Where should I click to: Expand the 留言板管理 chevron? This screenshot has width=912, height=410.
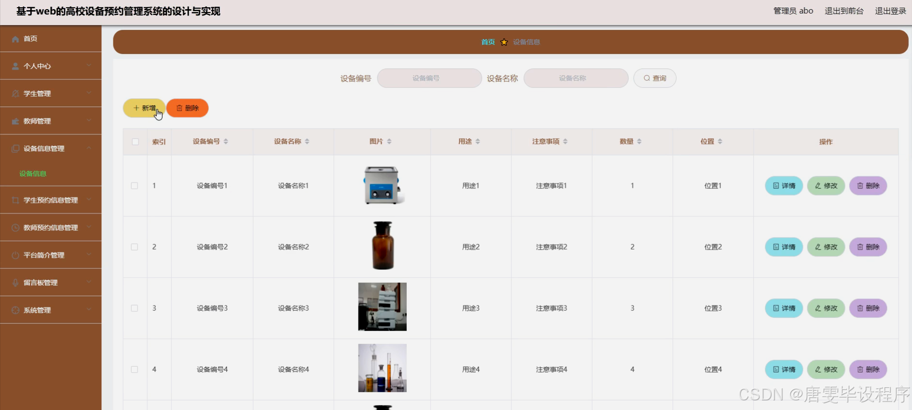pos(89,282)
